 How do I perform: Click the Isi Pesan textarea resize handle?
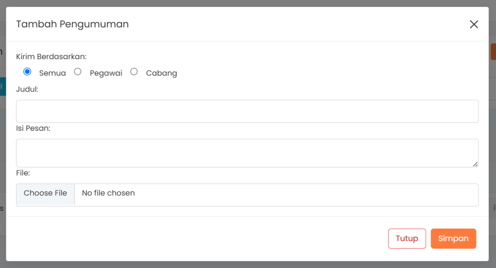coord(475,164)
